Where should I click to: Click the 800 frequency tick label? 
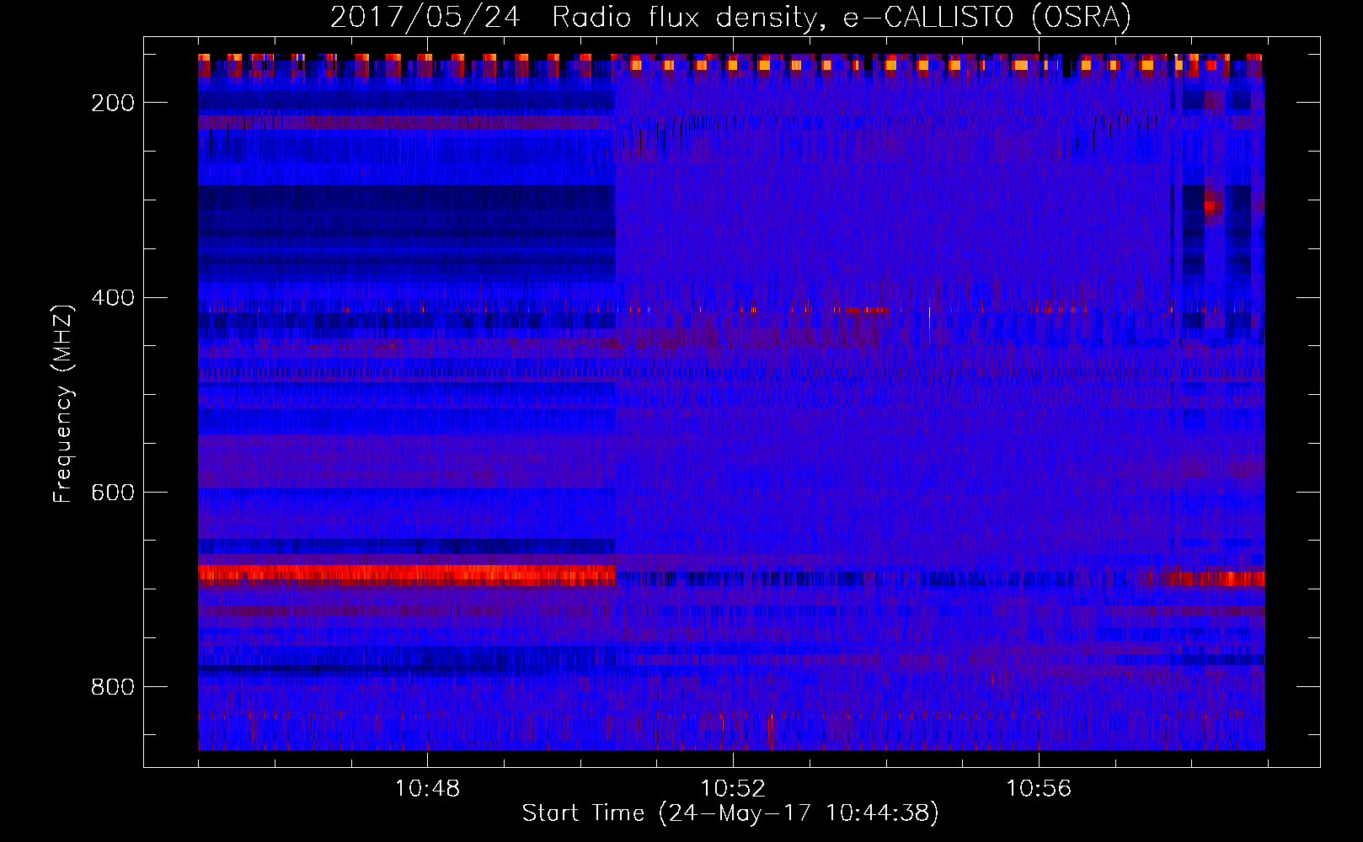113,687
